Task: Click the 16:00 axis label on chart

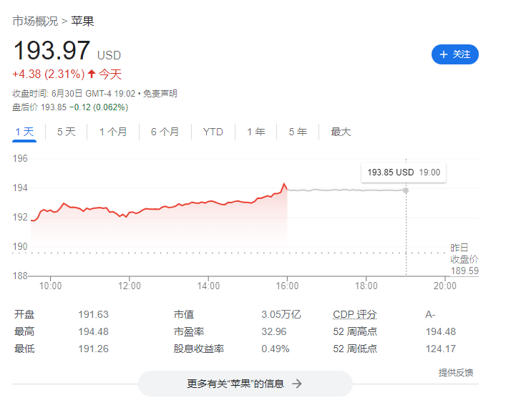Action: 287,286
